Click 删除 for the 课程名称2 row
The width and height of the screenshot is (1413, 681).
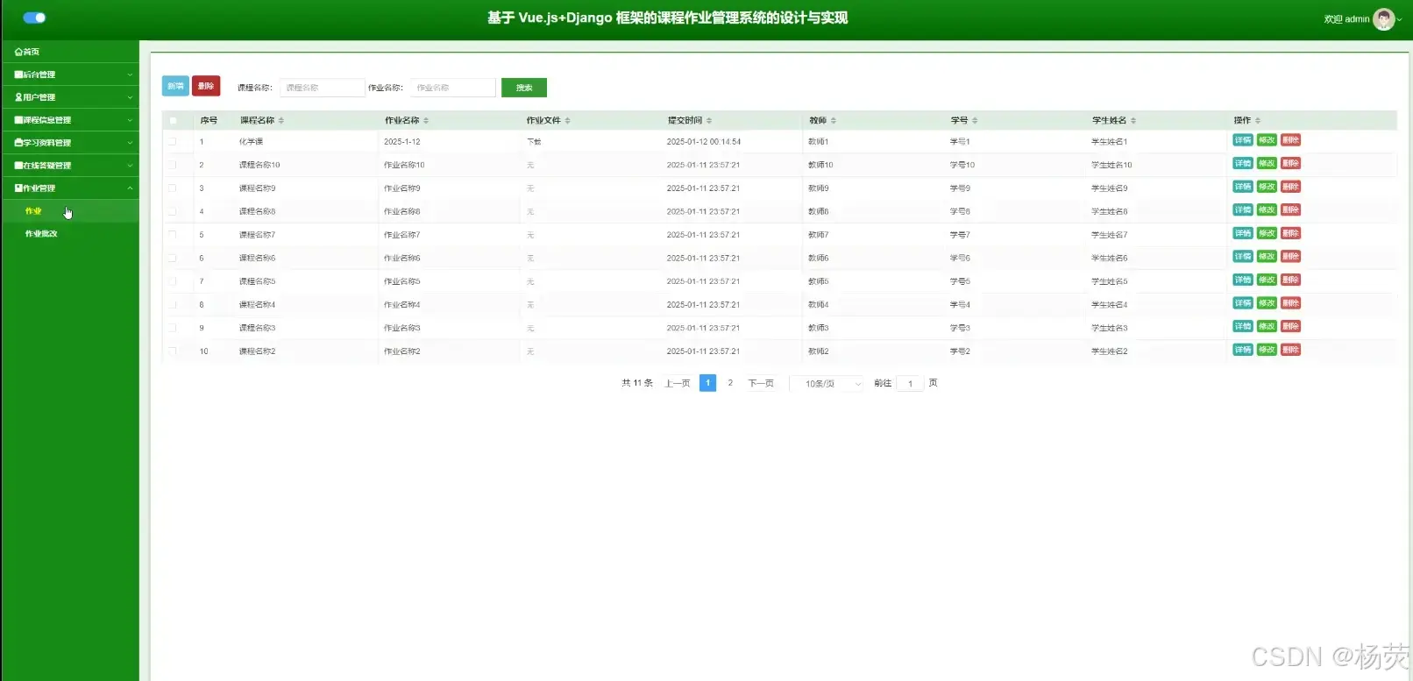coord(1290,350)
